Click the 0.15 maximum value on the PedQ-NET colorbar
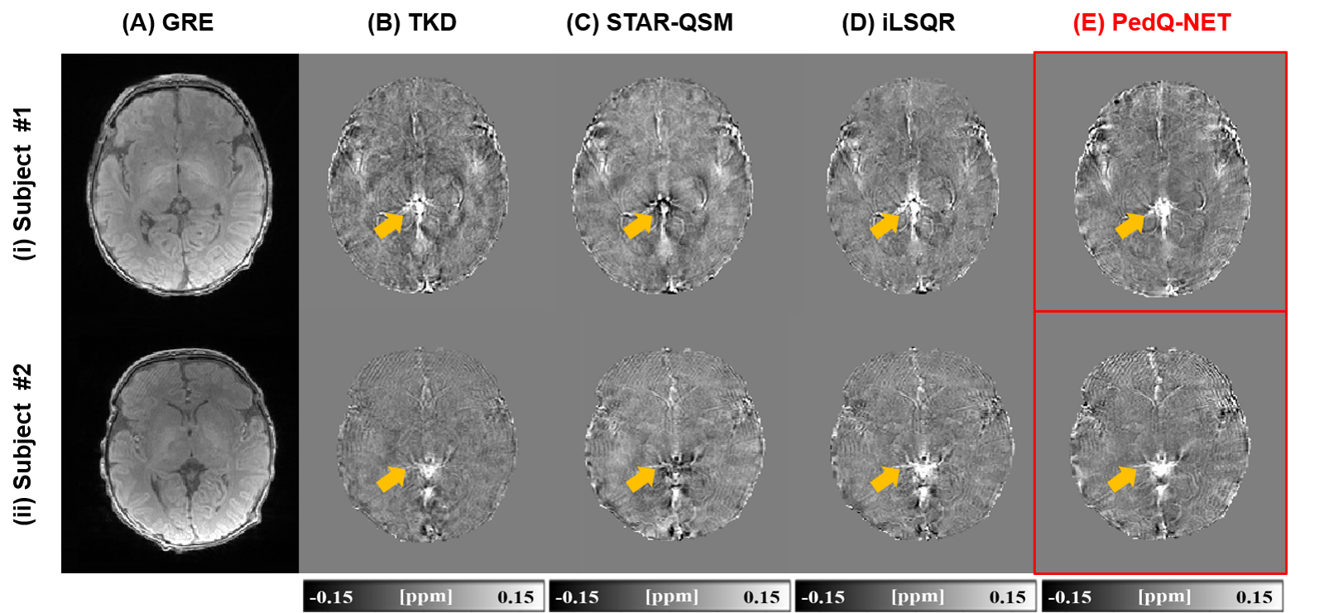Viewport: 1324px width, 613px height. coord(1254,597)
